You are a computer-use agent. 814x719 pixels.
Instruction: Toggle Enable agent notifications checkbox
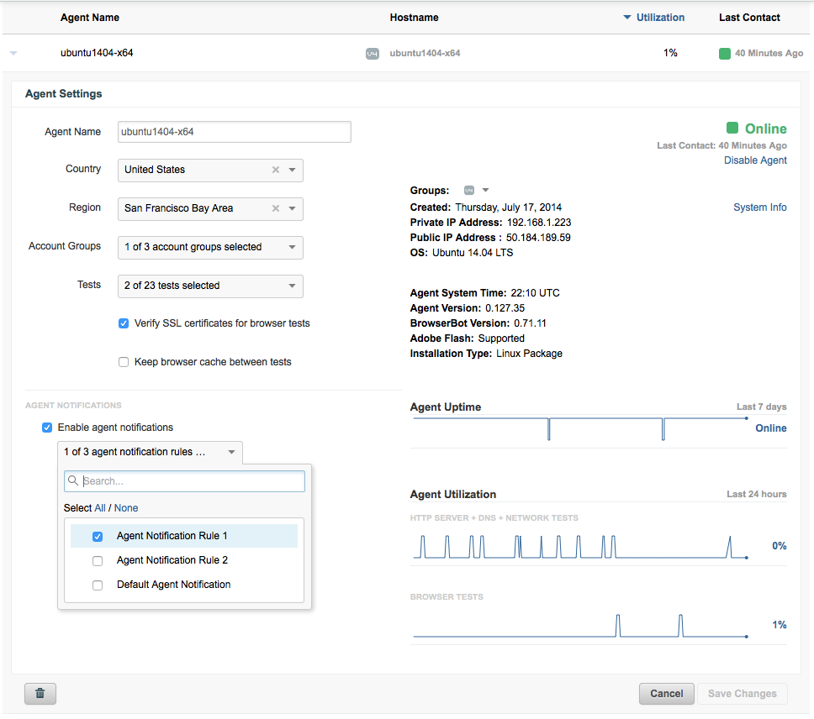coord(47,428)
